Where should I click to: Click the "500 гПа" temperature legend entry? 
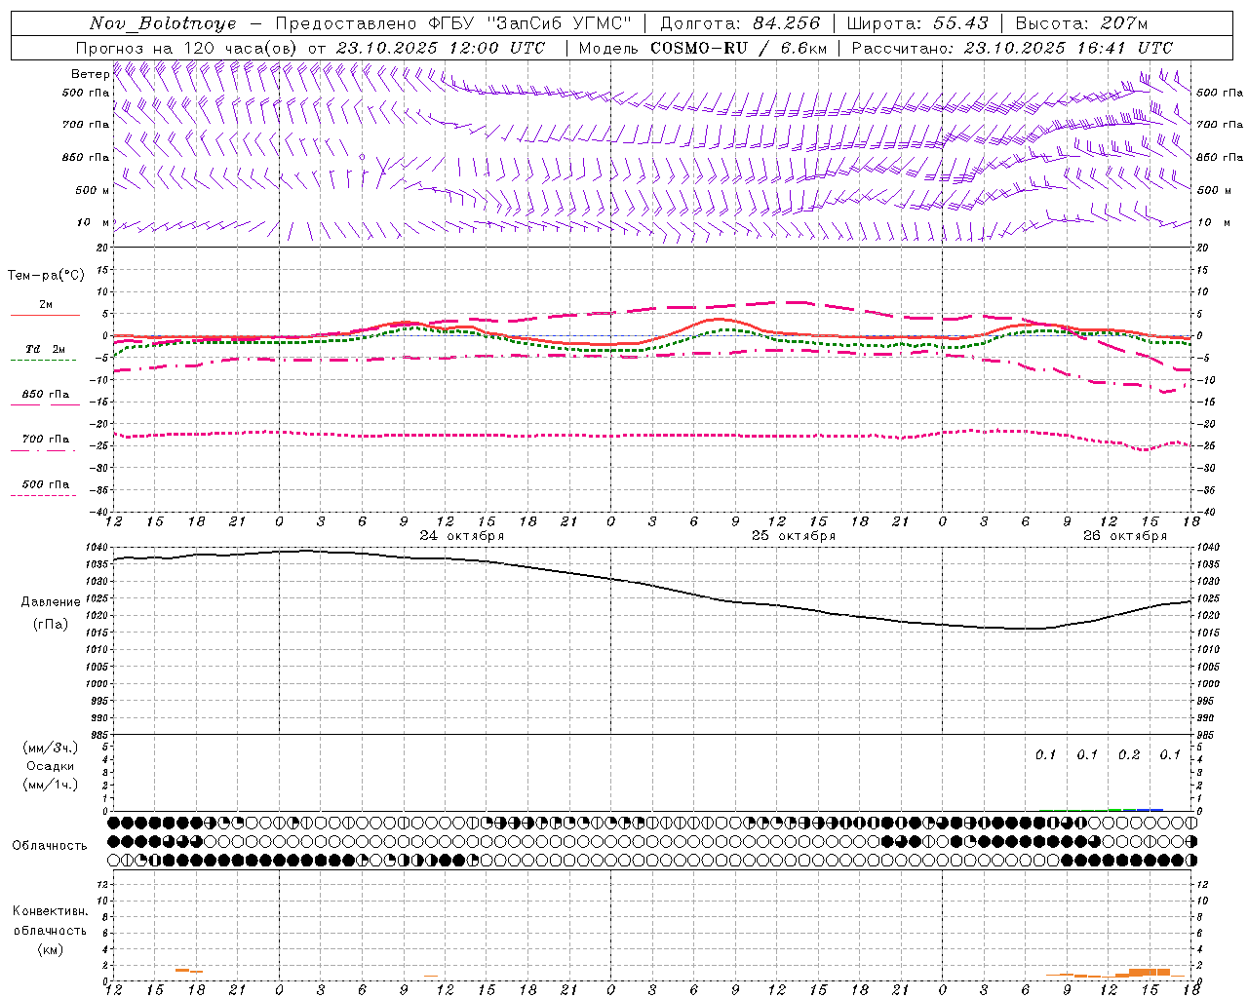click(x=45, y=483)
